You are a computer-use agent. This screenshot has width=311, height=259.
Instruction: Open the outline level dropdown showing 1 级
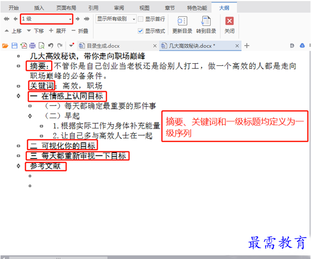point(46,19)
